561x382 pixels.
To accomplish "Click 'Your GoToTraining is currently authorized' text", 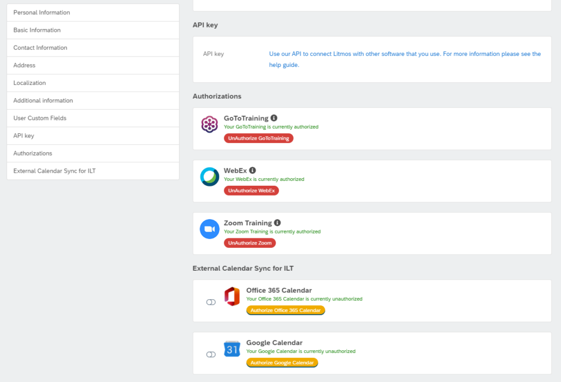I will pos(271,127).
